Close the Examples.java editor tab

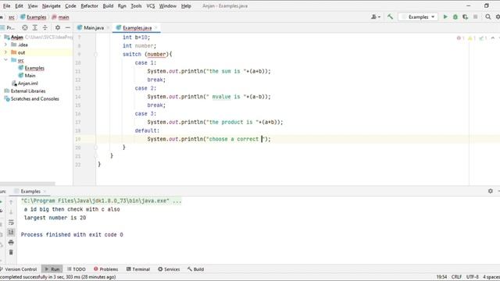(x=156, y=28)
